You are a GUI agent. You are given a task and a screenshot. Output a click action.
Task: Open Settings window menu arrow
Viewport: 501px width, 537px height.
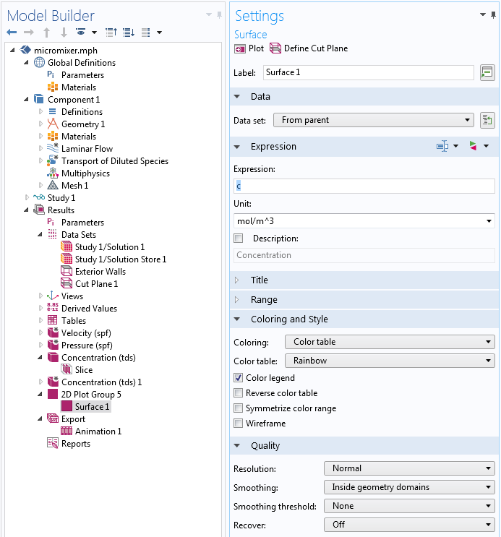[483, 14]
